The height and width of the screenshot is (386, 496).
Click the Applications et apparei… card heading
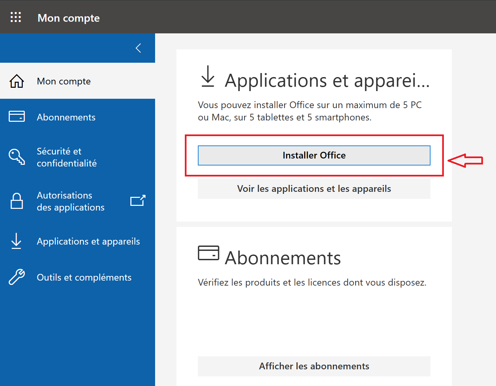coord(327,80)
